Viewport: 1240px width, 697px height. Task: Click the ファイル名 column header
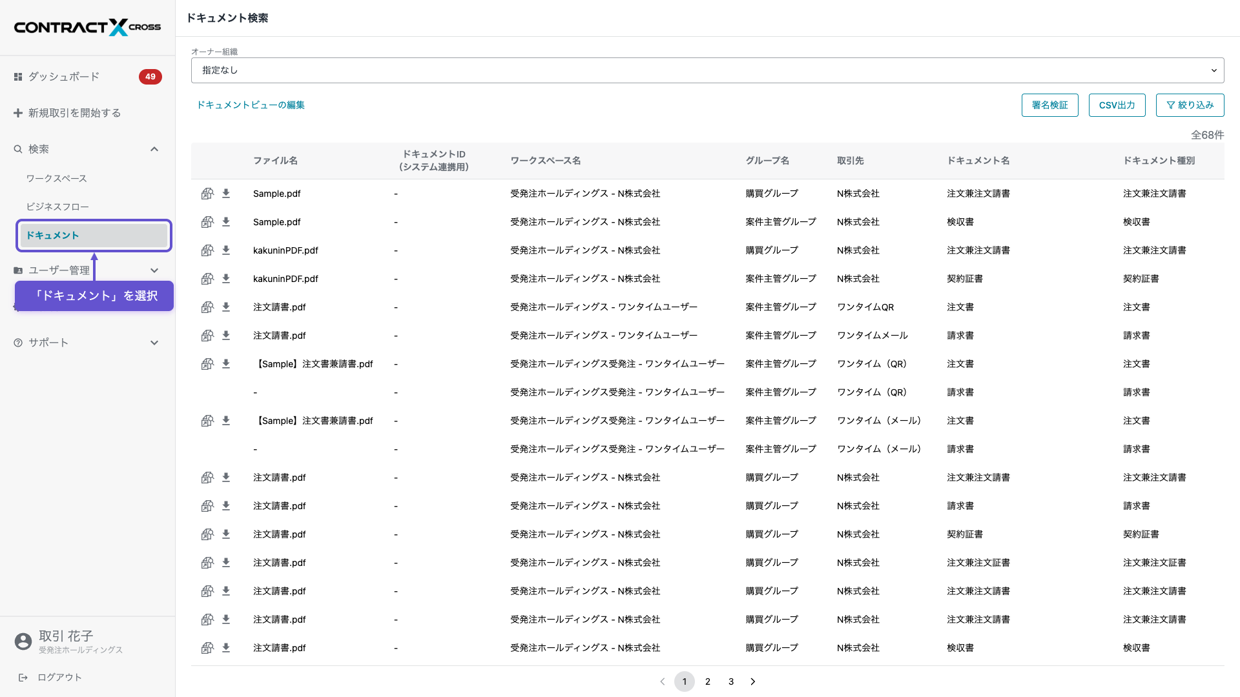pos(275,161)
